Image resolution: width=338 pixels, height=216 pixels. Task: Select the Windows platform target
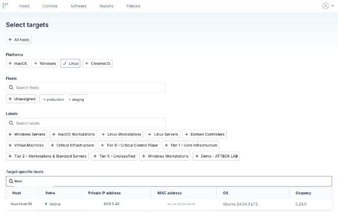point(45,64)
